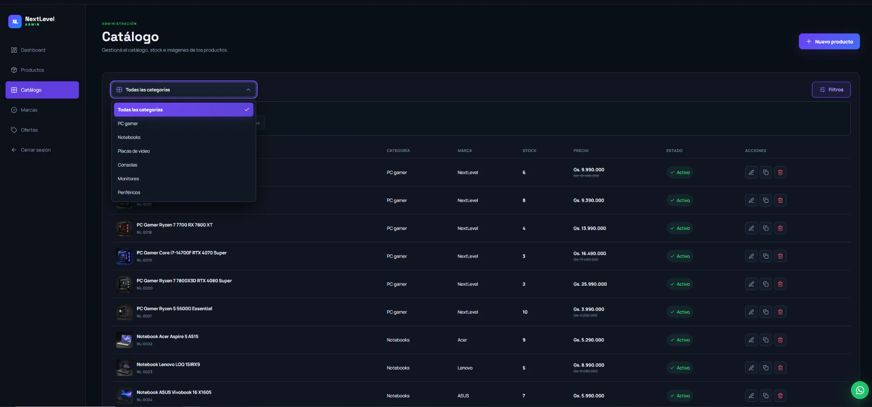Image resolution: width=872 pixels, height=407 pixels.
Task: Select the Notebook ASUS Vivobook 16 X1605 name
Action: click(174, 393)
